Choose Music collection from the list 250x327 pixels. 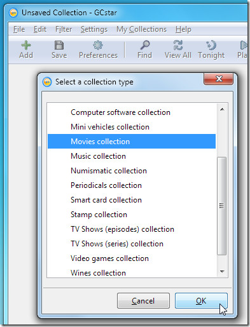(132, 156)
